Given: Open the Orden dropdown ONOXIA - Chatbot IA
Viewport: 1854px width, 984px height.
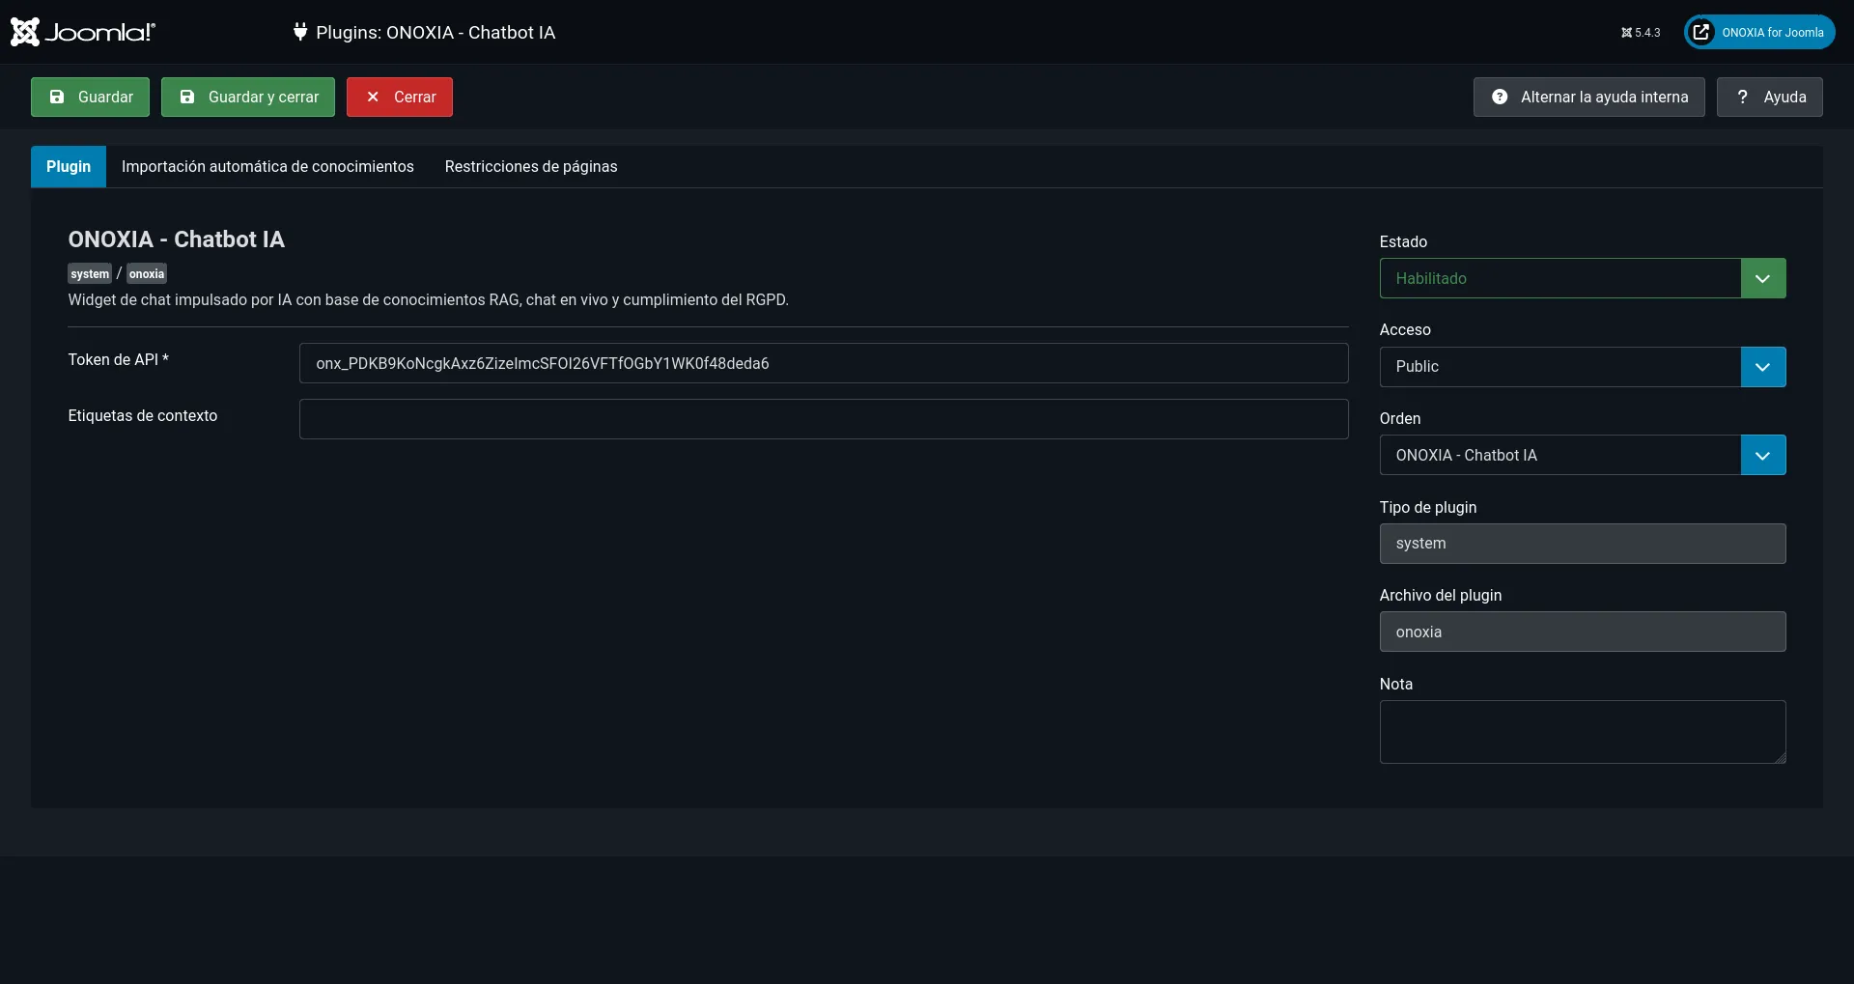Looking at the screenshot, I should click(x=1583, y=455).
